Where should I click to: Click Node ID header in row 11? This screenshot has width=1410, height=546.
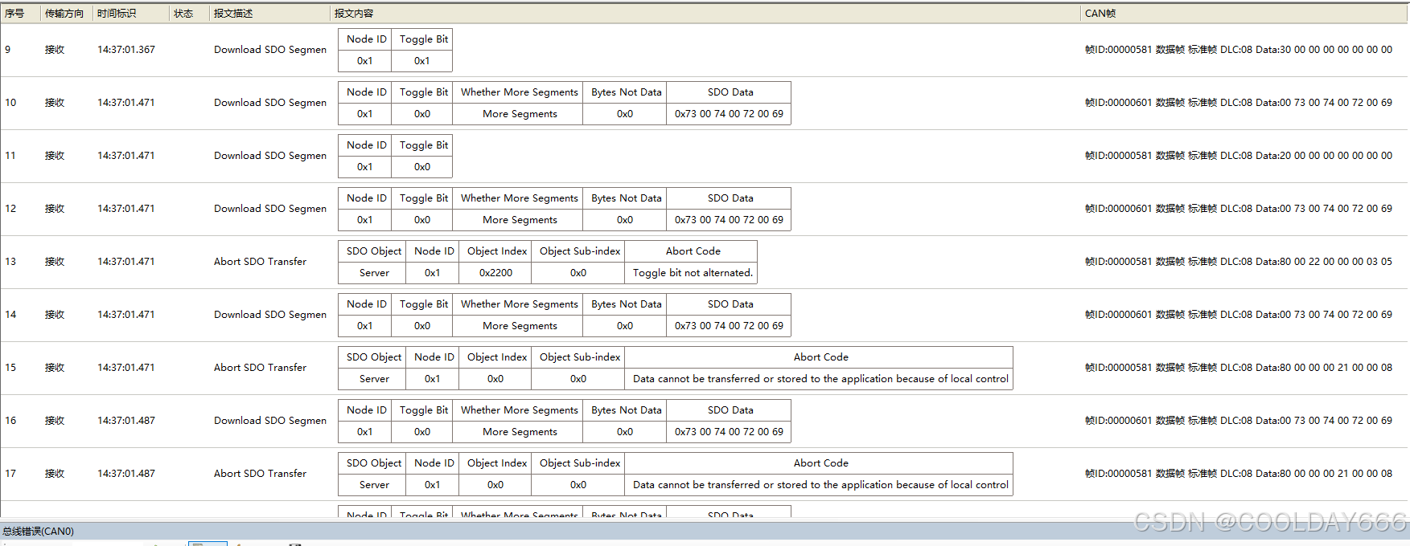point(367,145)
